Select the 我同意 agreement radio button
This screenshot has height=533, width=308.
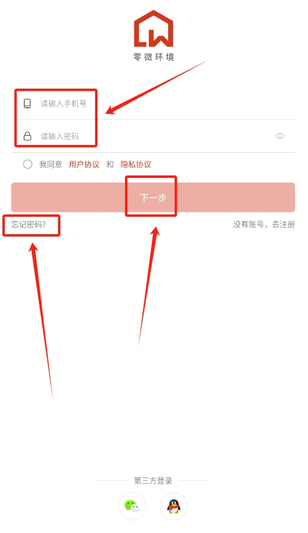point(28,164)
